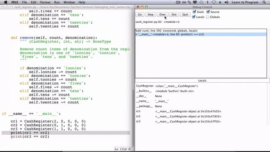The image size is (270, 152).
Task: Click the binoculars menu bar icon
Action: [184, 2]
